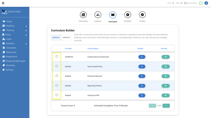Click the Schedule clock step icon
The image size is (211, 118).
pyautogui.click(x=128, y=15)
